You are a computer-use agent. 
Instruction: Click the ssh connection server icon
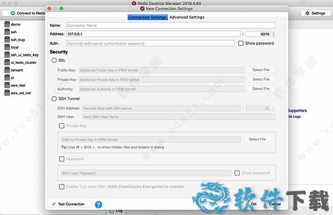tap(7, 32)
